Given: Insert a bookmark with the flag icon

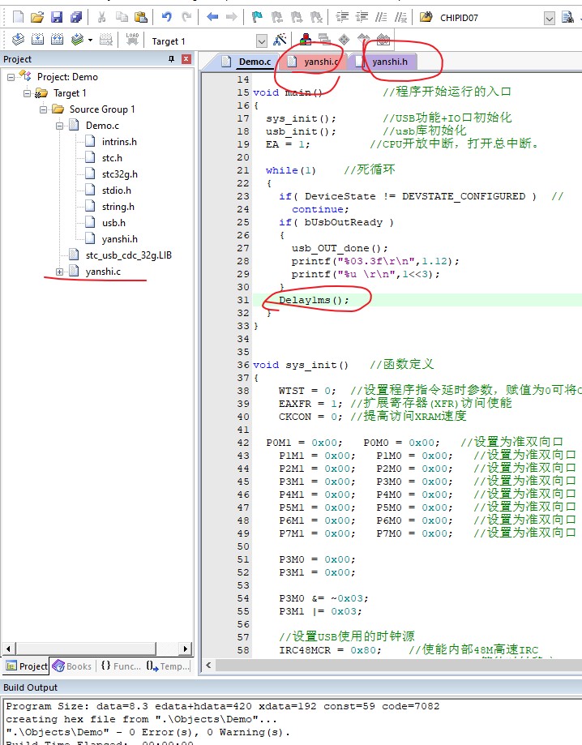Looking at the screenshot, I should 257,18.
